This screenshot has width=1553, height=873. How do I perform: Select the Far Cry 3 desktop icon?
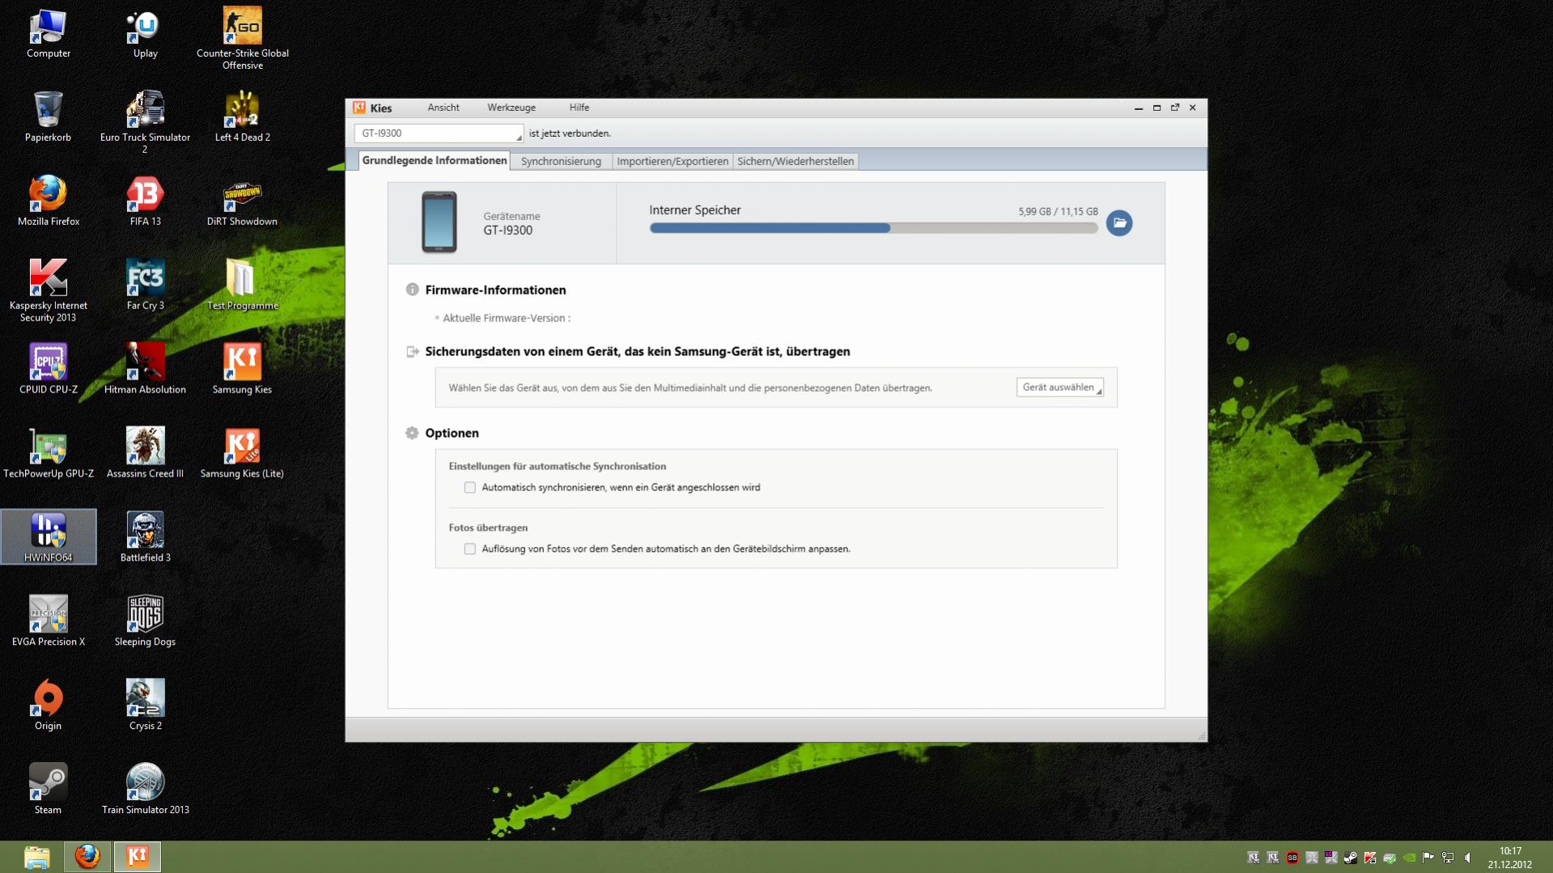[146, 286]
